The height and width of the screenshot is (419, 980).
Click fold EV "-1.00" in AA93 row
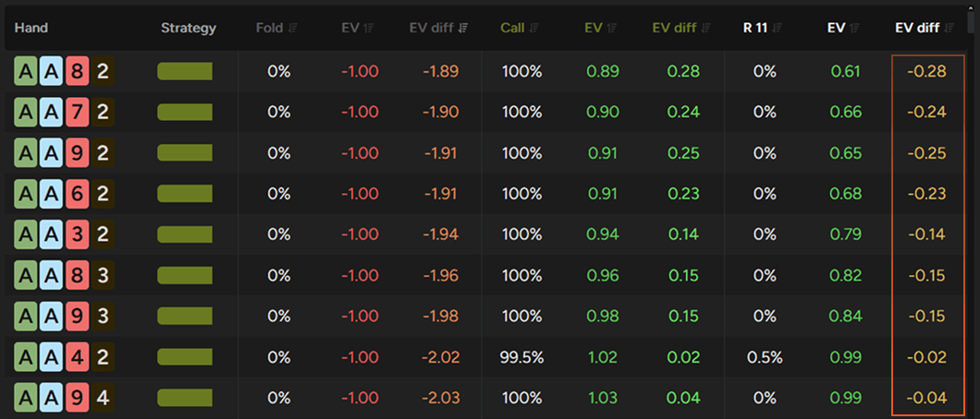360,317
